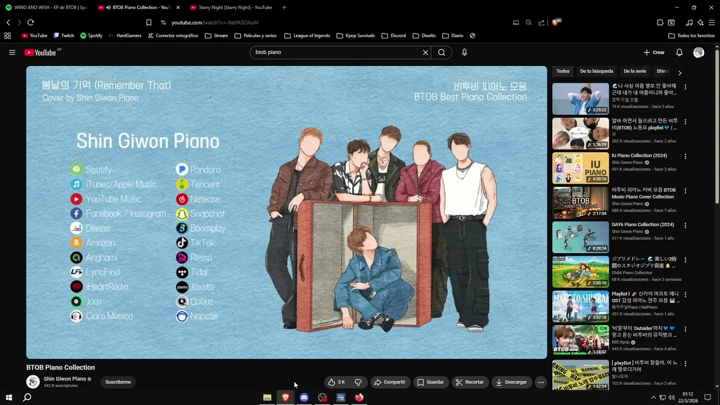Open the Todos los favoritos folder
This screenshot has height=405, width=720.
(x=691, y=35)
